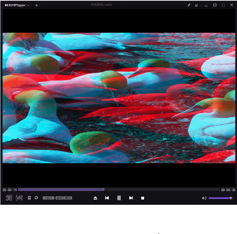Viewport: 237px width, 234px height.
Task: Click the WMA audio codec badge
Action: click(59, 198)
